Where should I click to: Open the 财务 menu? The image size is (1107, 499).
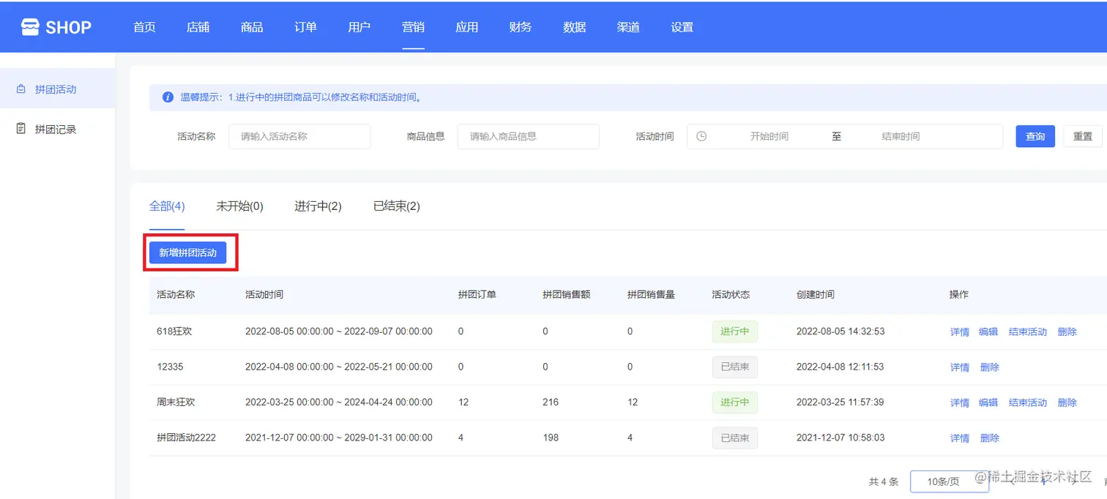click(x=521, y=27)
